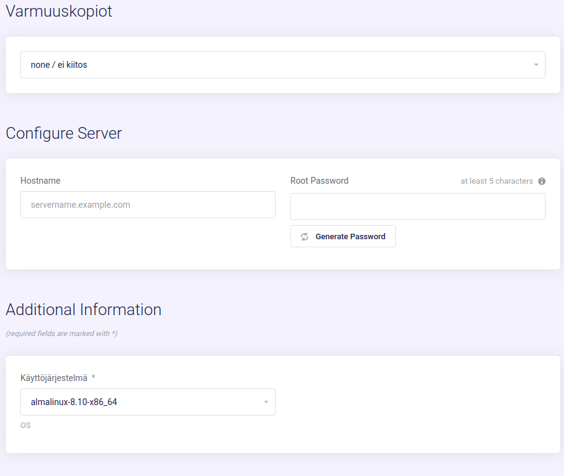Click the 'OS' helper text under the dropdown
Viewport: 564px width, 476px height.
pos(25,425)
